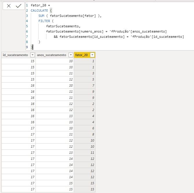Screen dimensions: 194x193
Task: Click 'fProdução'[anos_sucateamento] reference on line 6
Action: (x=138, y=31)
